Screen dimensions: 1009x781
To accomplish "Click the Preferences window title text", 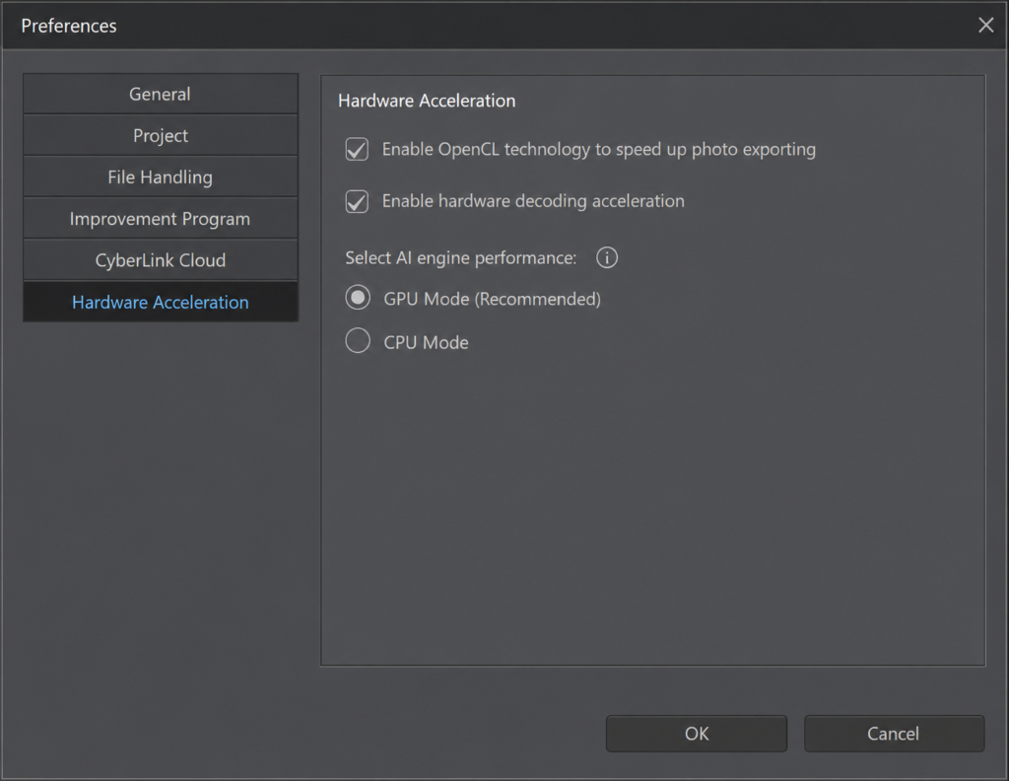I will coord(69,26).
